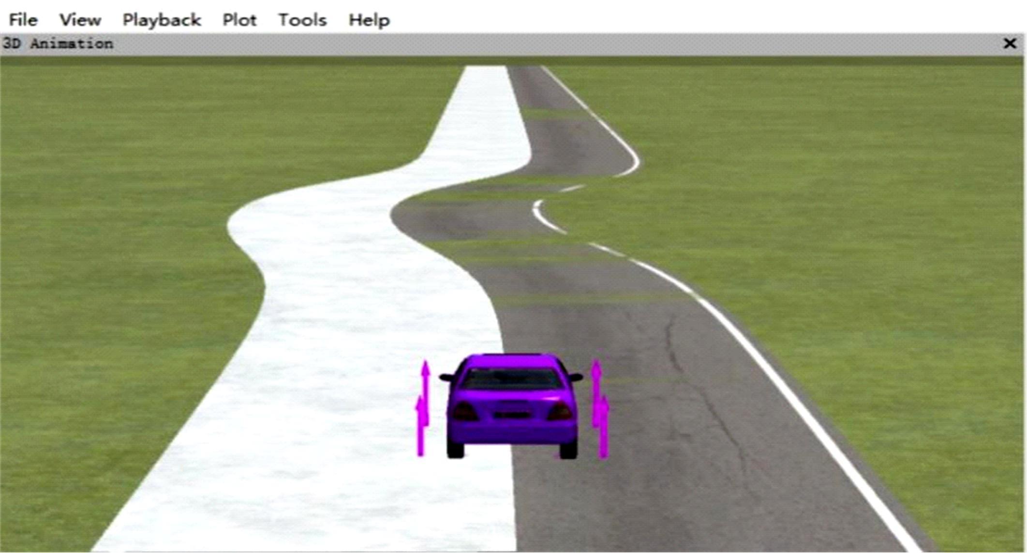Open the Playback menu
1027x553 pixels.
click(162, 20)
